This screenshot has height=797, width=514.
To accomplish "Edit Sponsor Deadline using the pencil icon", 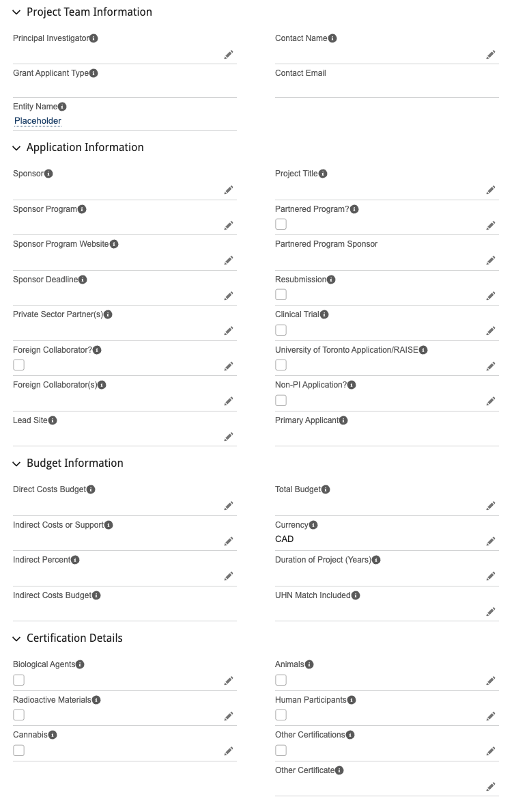I will coord(229,296).
